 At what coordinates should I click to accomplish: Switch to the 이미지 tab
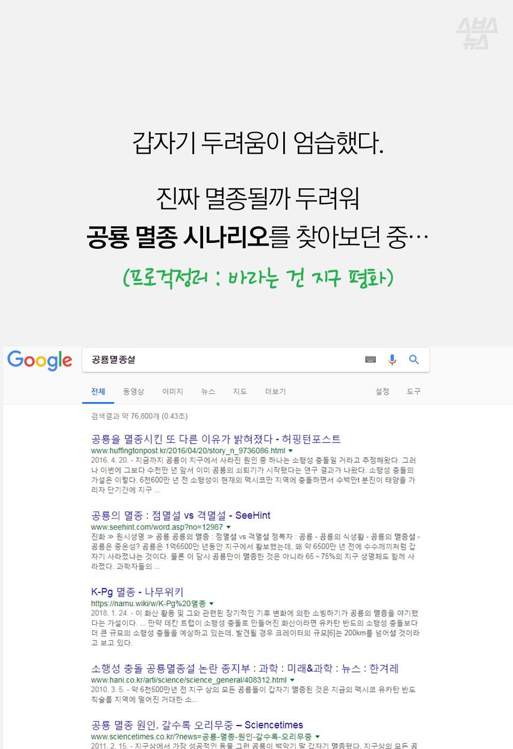(173, 392)
